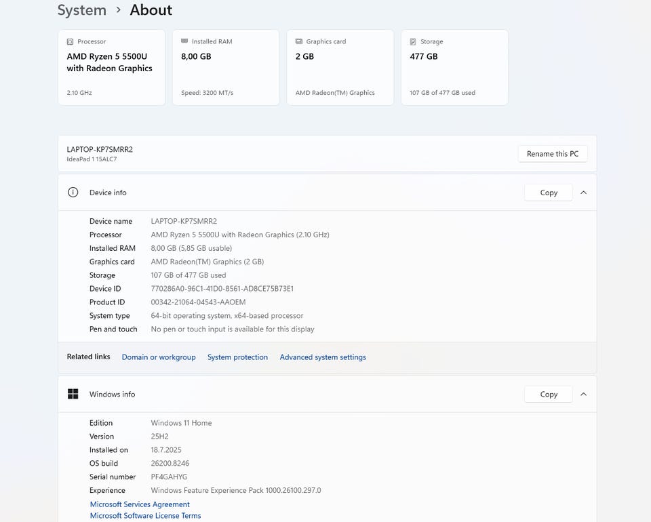Copy the Windows info details
Viewport: 651px width, 522px height.
tap(549, 394)
